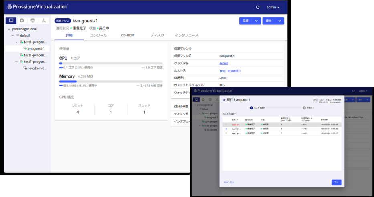The width and height of the screenshot is (374, 197).
Task: Click step 1 circle ホストを選択
Action: coord(251,108)
